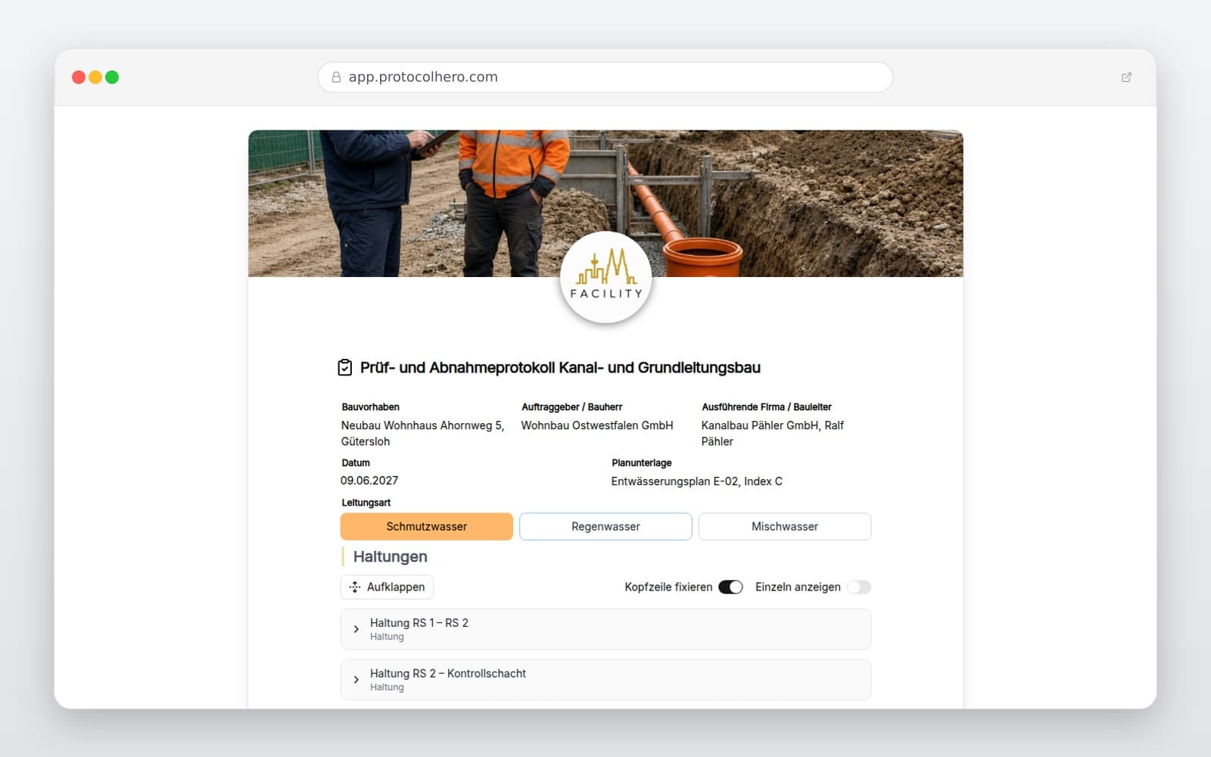
Task: Click the open-in-new-window icon
Action: pos(1126,77)
